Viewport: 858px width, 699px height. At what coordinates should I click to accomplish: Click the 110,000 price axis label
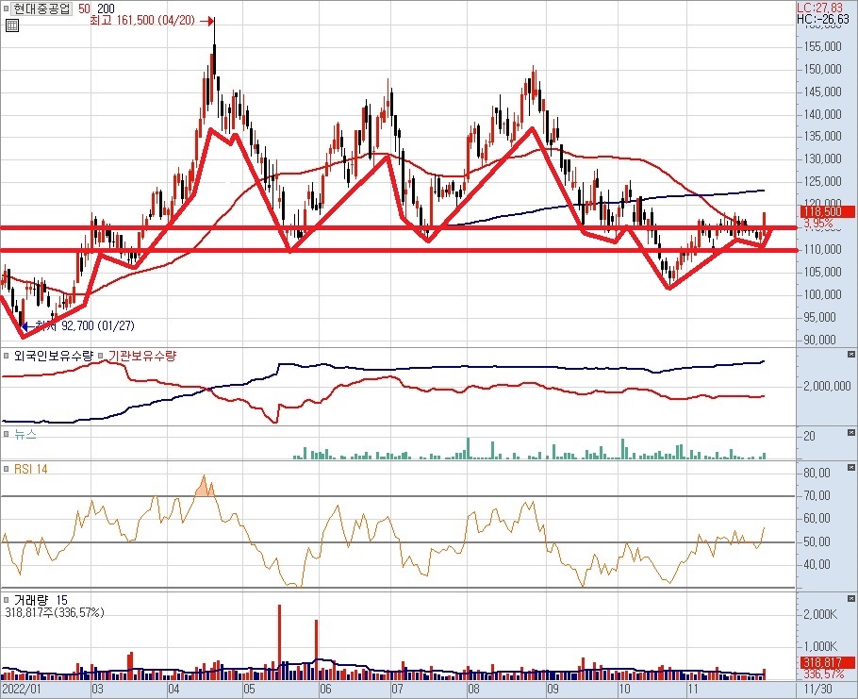tap(822, 250)
